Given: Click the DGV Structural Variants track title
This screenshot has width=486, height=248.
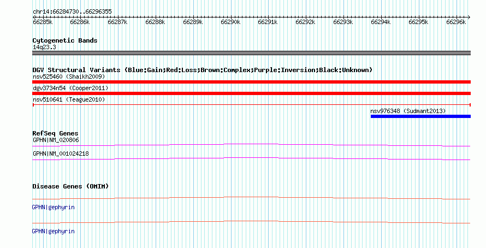Looking at the screenshot, I should (x=203, y=70).
